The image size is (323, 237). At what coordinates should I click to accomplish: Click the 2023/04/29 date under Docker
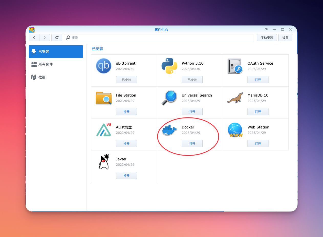tap(191, 133)
